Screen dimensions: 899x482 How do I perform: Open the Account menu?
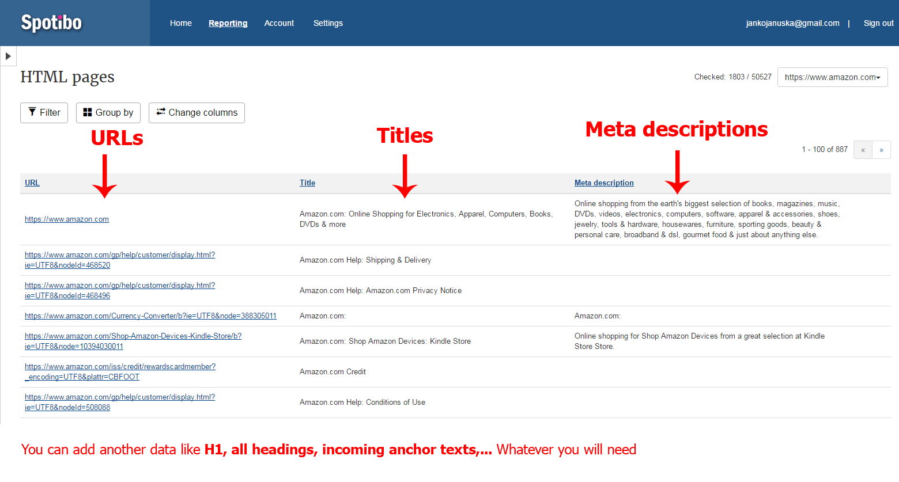pos(279,23)
